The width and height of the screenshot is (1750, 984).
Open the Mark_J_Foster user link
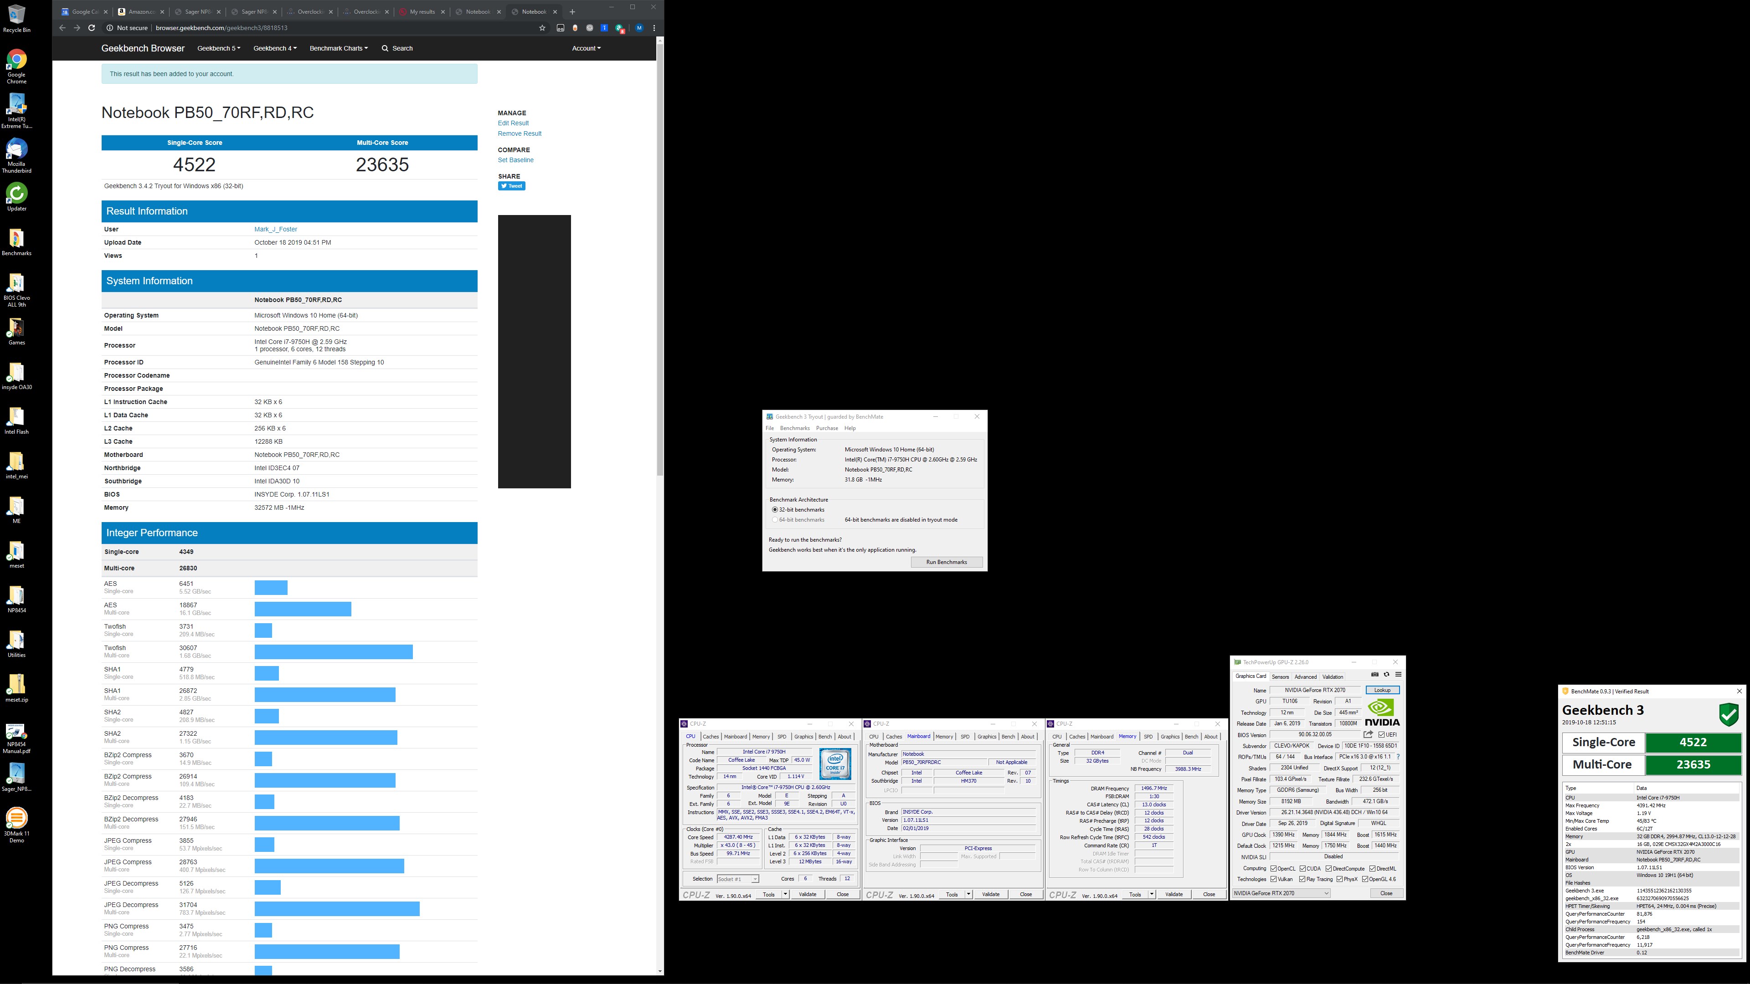276,229
